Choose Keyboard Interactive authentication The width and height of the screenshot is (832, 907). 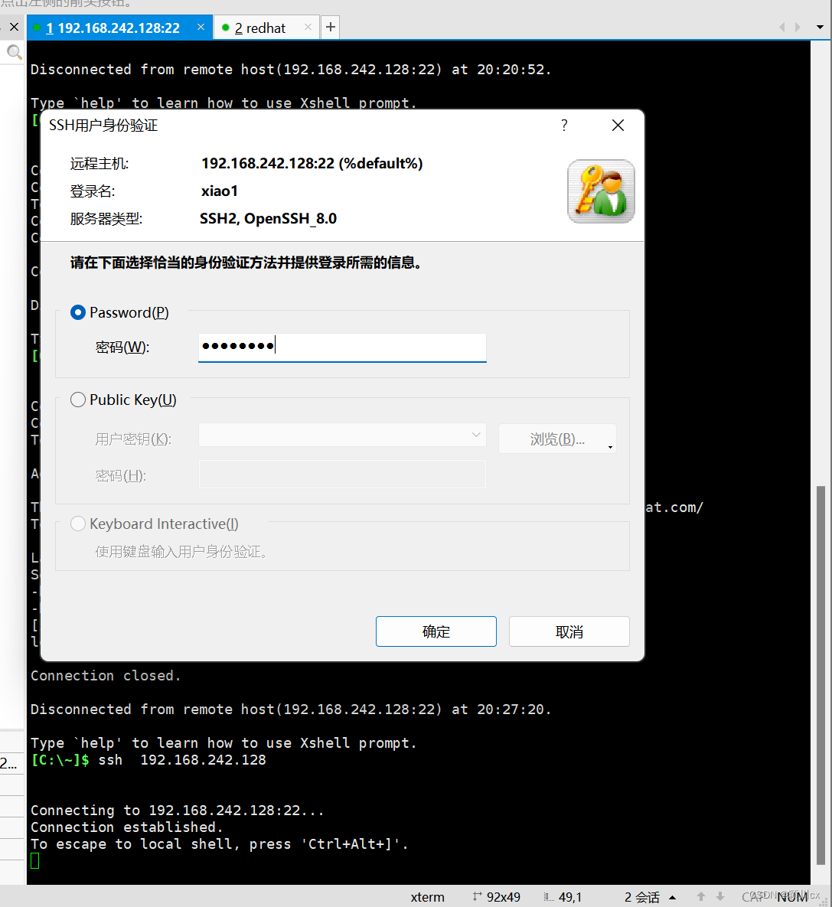click(x=77, y=524)
